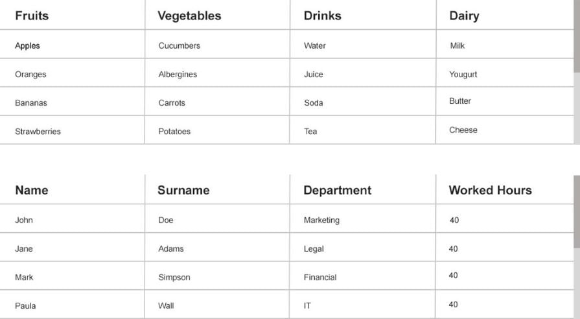Viewport: 580px width, 319px height.
Task: Select the Paula name cell
Action: [x=25, y=305]
